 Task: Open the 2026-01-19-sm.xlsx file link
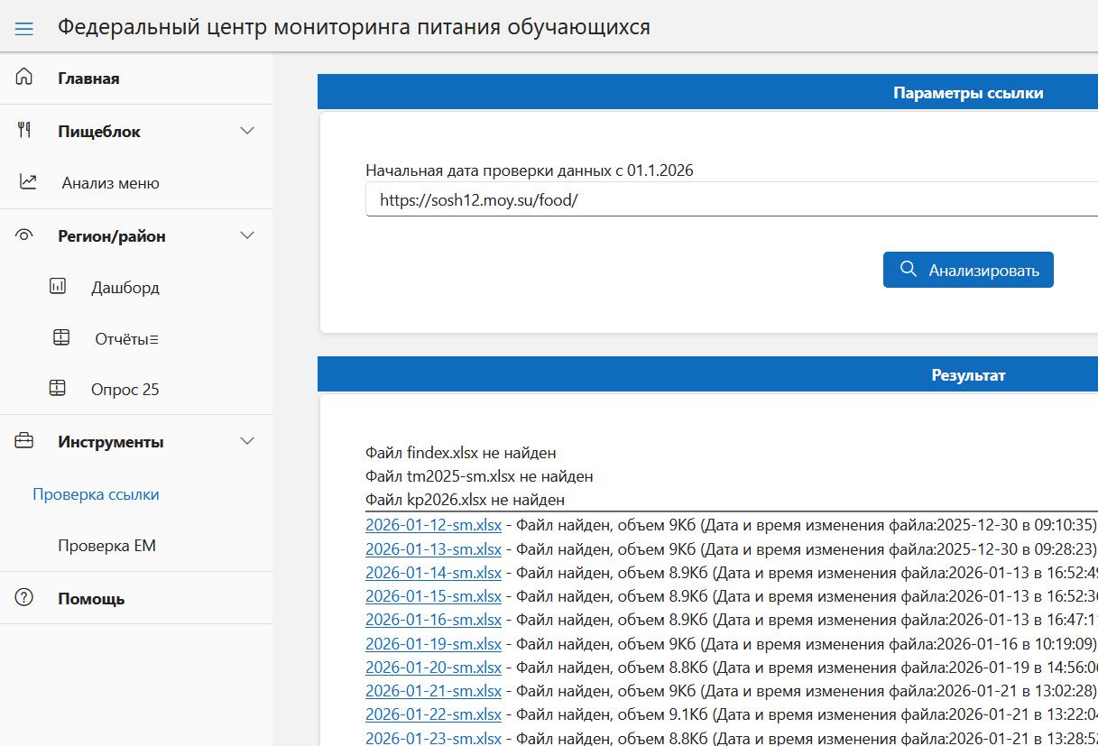coord(433,644)
